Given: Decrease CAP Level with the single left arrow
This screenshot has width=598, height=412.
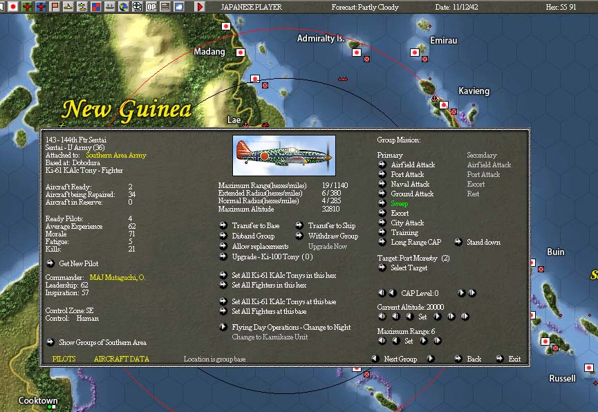Looking at the screenshot, I should point(393,293).
